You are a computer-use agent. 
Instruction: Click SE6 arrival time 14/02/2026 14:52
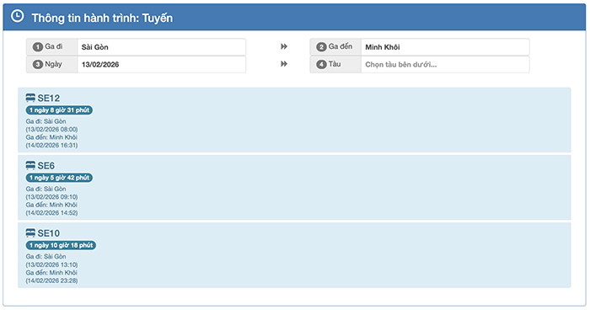[x=52, y=213]
